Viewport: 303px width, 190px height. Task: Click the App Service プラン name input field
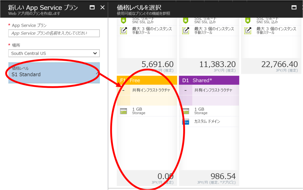point(54,33)
